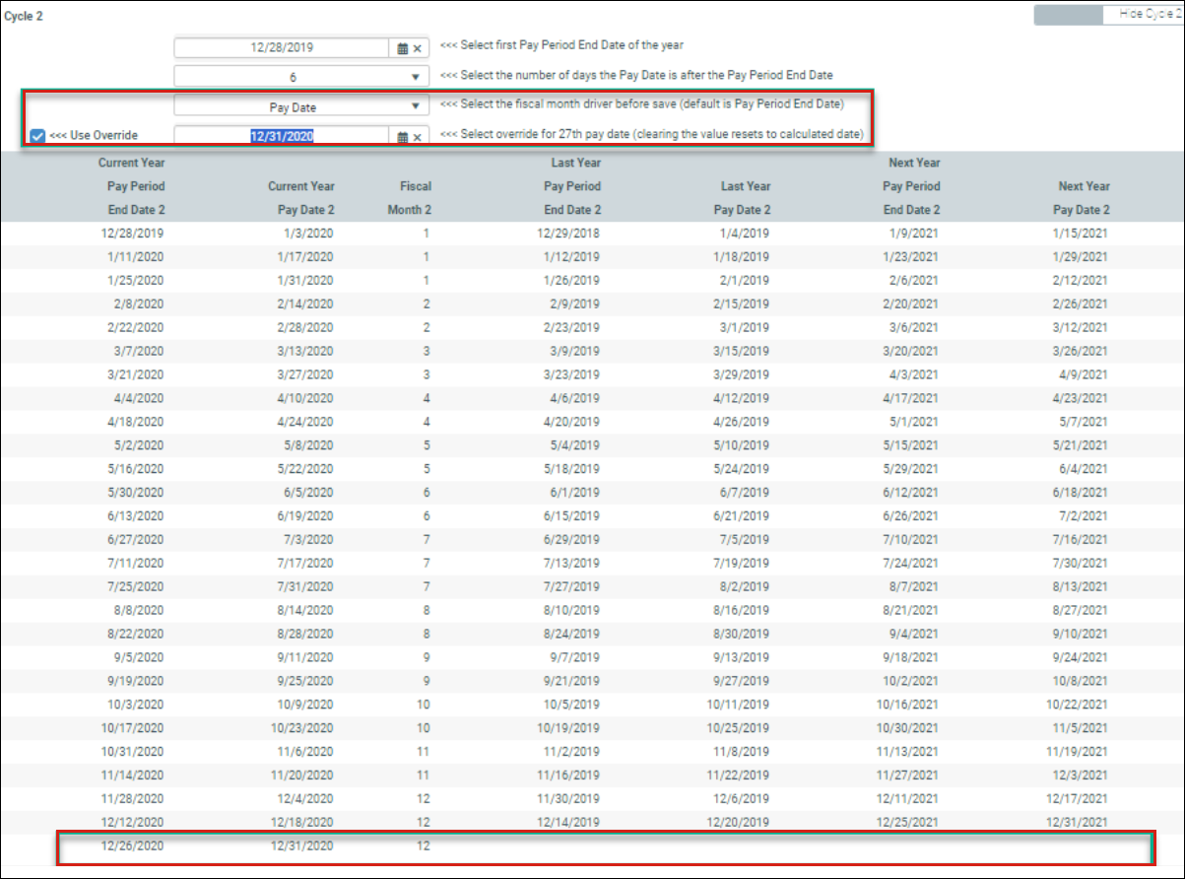This screenshot has width=1185, height=879.
Task: Select the 12/28/2019 cell in first table row
Action: click(132, 234)
